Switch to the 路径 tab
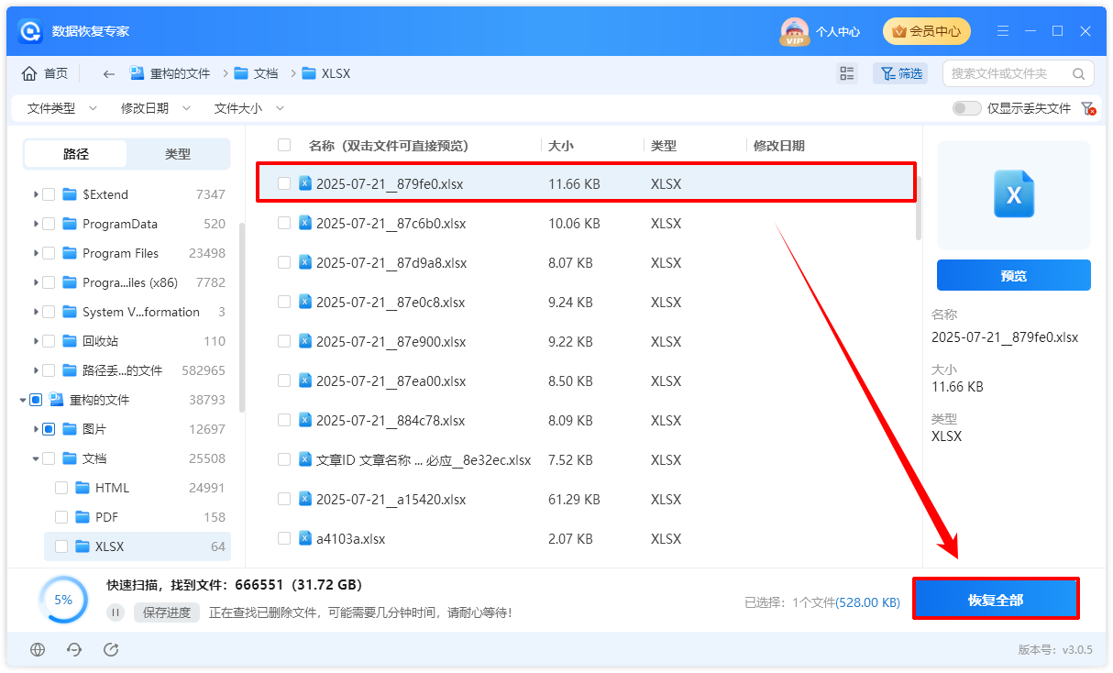Screen dimensions: 1113x673 [x=76, y=154]
